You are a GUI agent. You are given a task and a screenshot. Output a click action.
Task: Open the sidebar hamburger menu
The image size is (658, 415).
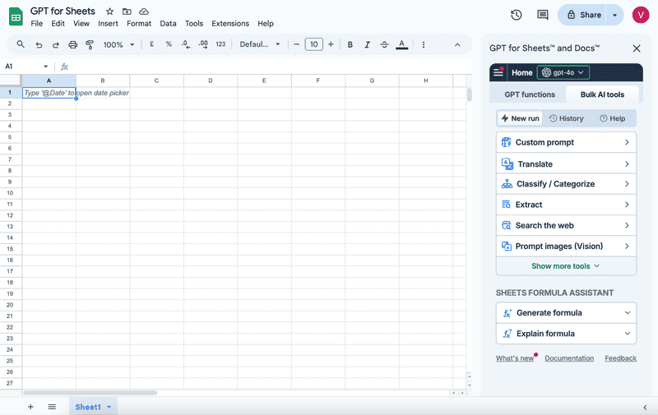pyautogui.click(x=498, y=72)
